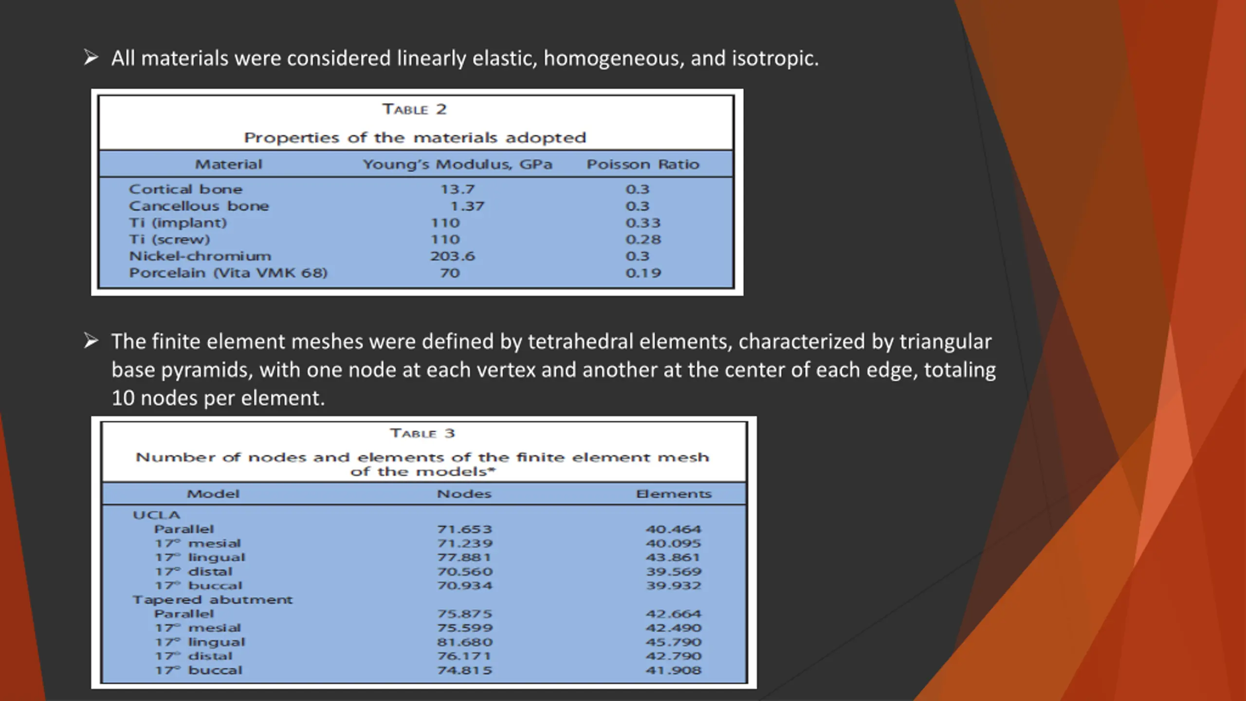The image size is (1246, 701).
Task: Click the text '10 nodes per element.'
Action: click(218, 398)
